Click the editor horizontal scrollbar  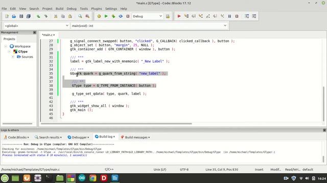pyautogui.click(x=116, y=124)
